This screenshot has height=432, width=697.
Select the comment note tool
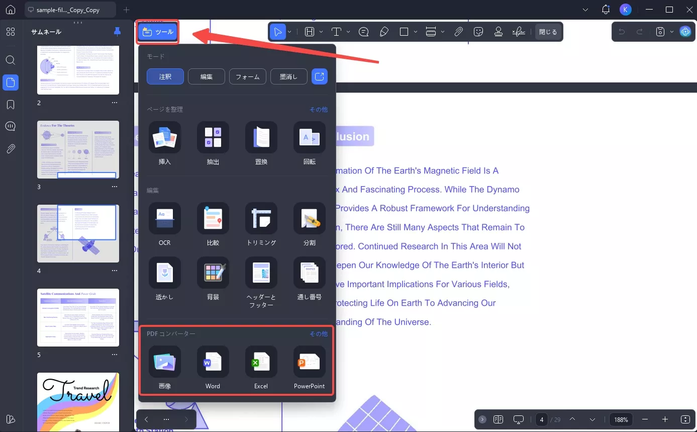[x=364, y=32]
